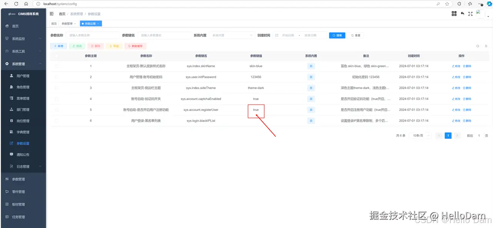The image size is (493, 228).
Task: Edit the sys.index.skinName row
Action: pos(456,66)
